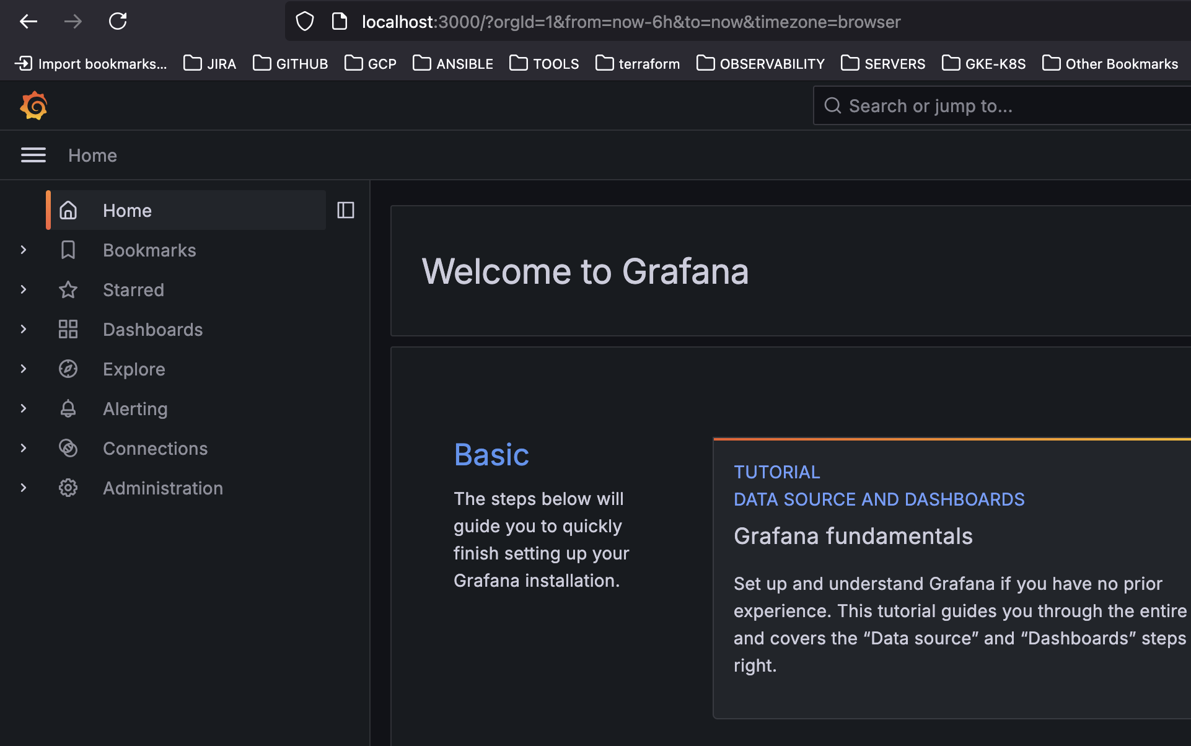1191x746 pixels.
Task: Open Dashboards in the sidebar menu
Action: [x=152, y=330]
